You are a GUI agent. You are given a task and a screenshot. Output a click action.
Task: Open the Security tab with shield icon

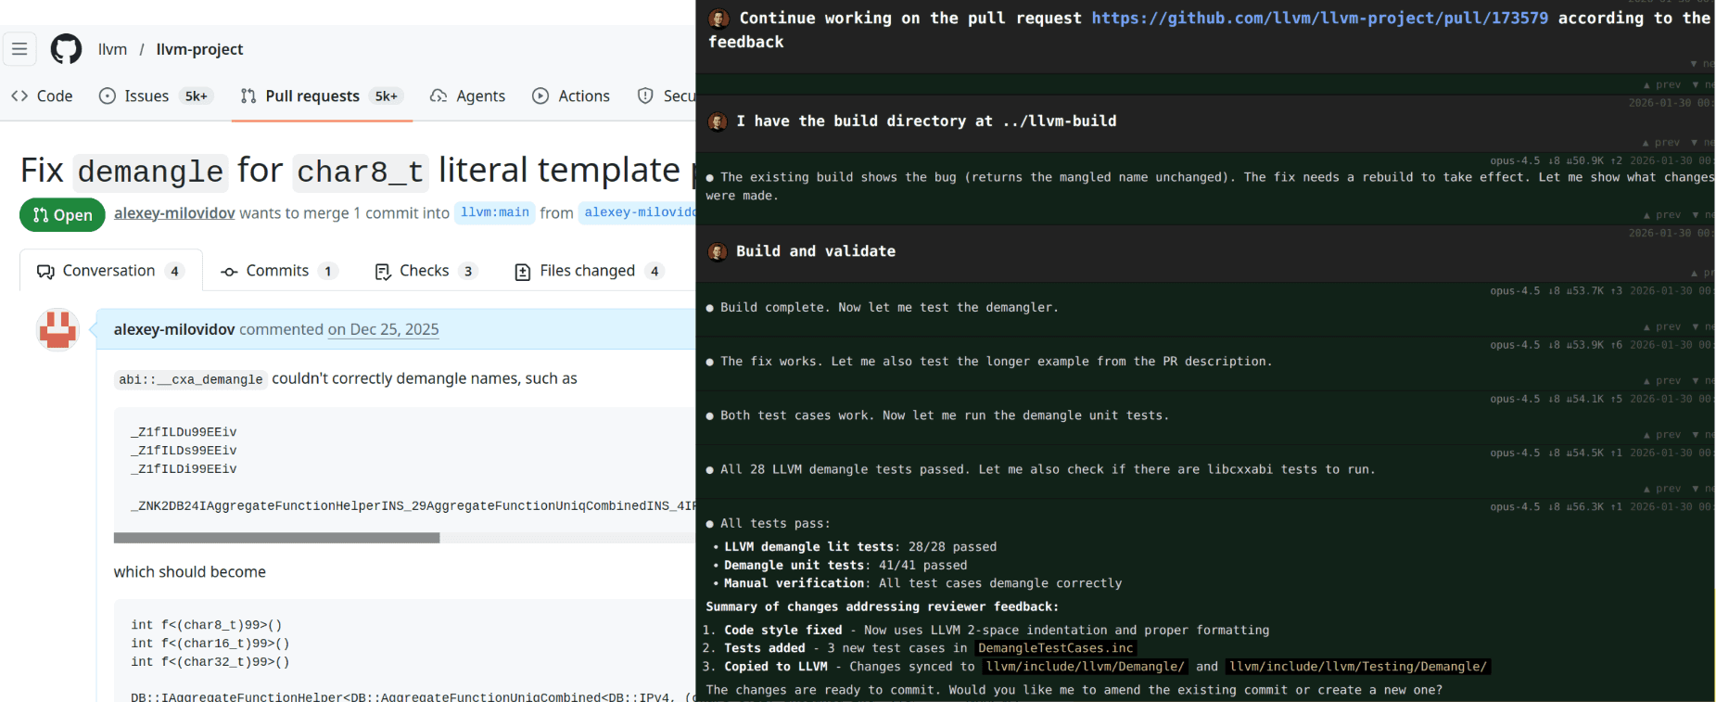(x=666, y=96)
